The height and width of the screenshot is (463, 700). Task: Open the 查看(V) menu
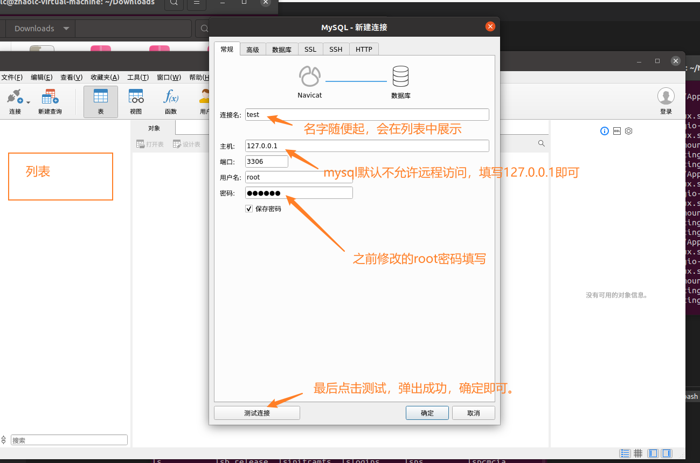coord(71,78)
